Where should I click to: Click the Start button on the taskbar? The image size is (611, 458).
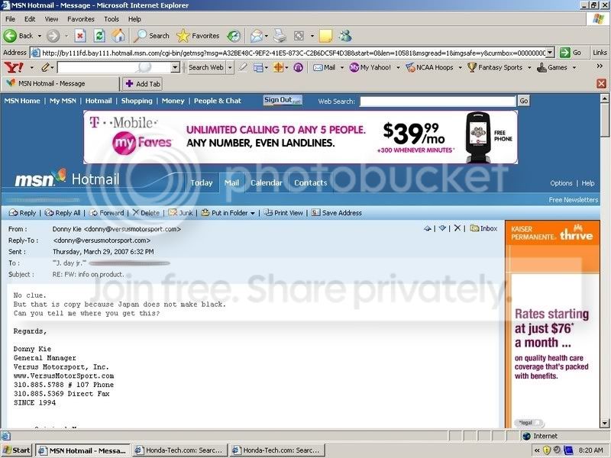[x=17, y=450]
